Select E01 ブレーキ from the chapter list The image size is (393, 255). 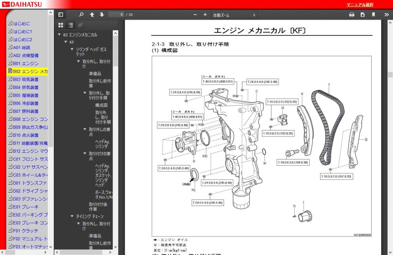26,207
